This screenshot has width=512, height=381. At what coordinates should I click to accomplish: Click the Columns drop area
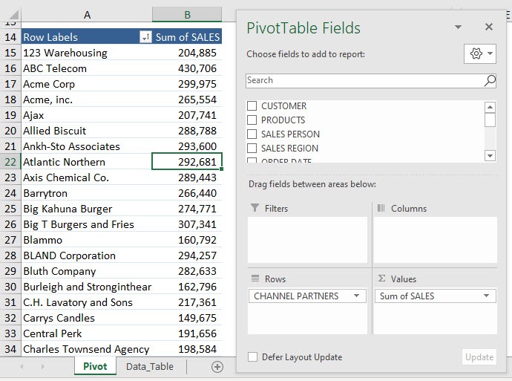coord(436,239)
